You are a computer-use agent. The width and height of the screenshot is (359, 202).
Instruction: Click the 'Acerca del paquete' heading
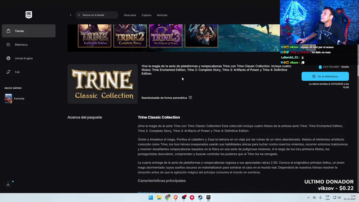point(85,117)
